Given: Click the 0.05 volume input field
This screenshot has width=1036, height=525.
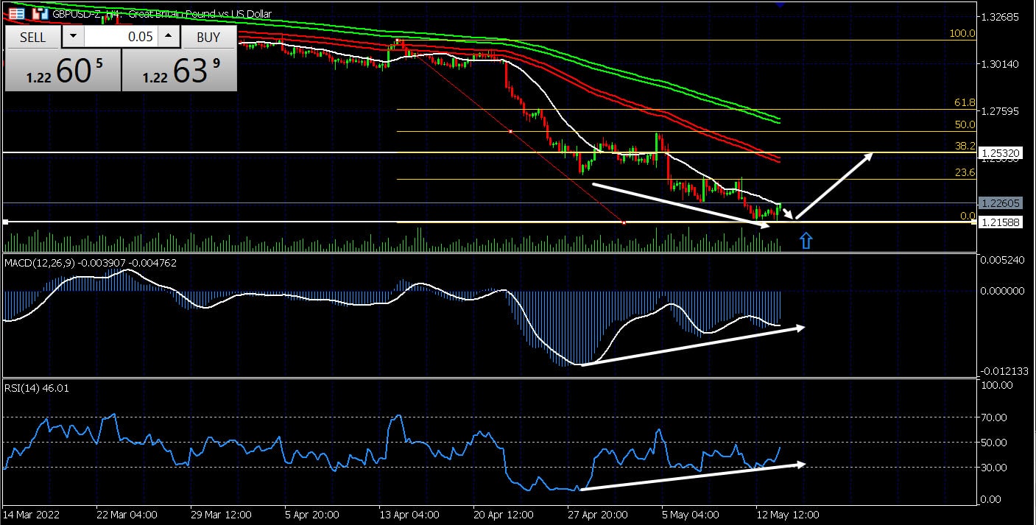Looking at the screenshot, I should point(121,37).
